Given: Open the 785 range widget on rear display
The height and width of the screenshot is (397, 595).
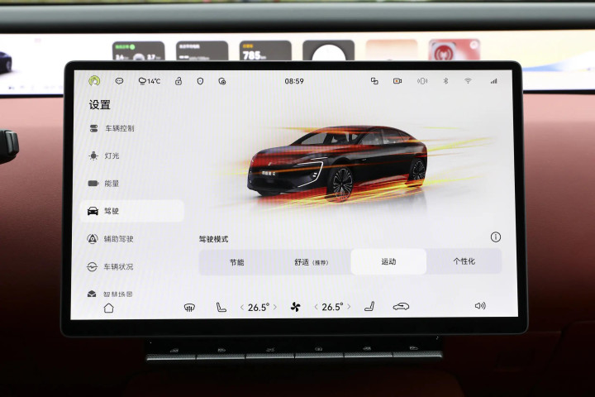Looking at the screenshot, I should click(265, 51).
